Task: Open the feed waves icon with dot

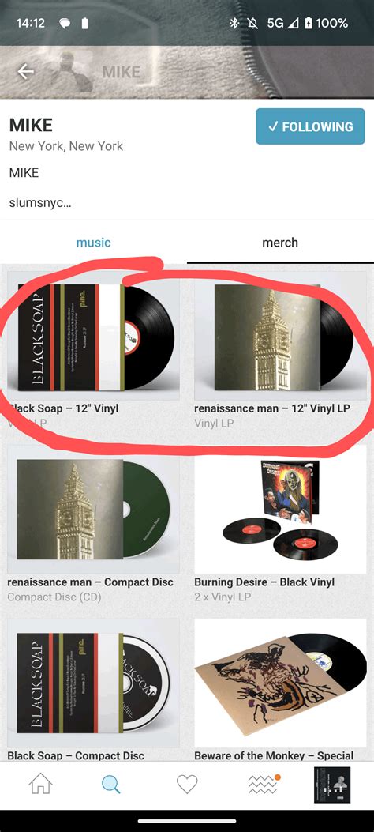Action: point(264,785)
